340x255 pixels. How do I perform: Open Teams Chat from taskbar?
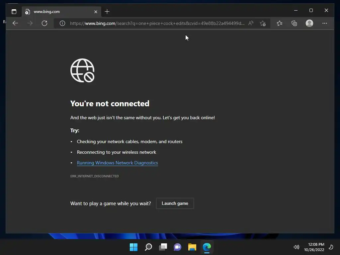[177, 247]
